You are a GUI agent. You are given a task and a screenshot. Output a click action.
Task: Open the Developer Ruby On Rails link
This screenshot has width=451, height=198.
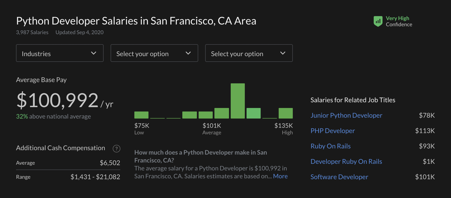(346, 161)
